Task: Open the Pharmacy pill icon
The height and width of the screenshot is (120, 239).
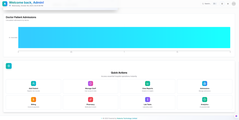Action: [x=91, y=99]
